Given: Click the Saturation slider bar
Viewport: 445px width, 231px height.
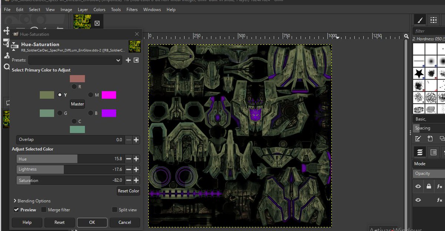Looking at the screenshot, I should 70,180.
